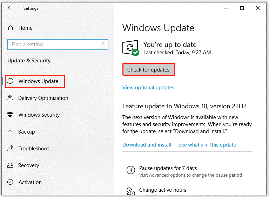
Task: Click the back arrow icon
Action: tap(10, 8)
